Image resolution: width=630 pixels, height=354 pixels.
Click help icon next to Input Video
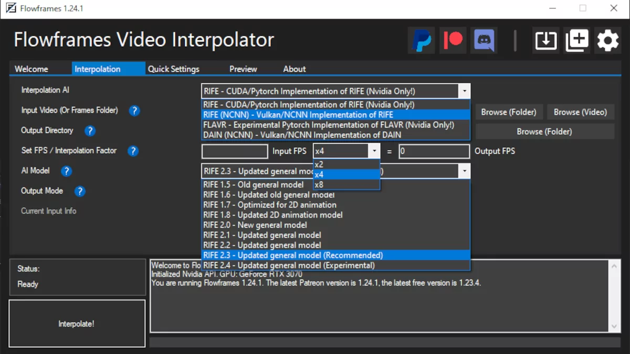pos(134,111)
